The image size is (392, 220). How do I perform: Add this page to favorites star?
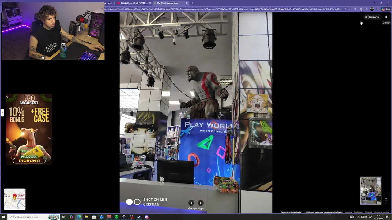(349, 9)
